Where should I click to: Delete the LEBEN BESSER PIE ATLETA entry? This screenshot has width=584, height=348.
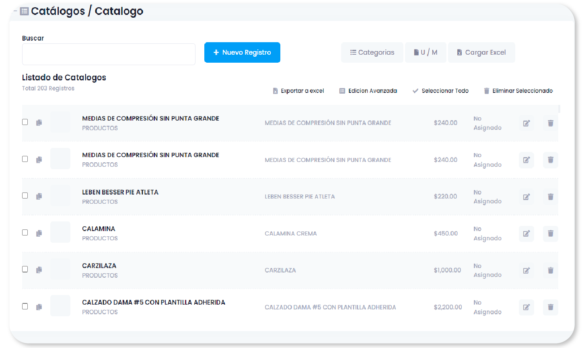pyautogui.click(x=550, y=197)
